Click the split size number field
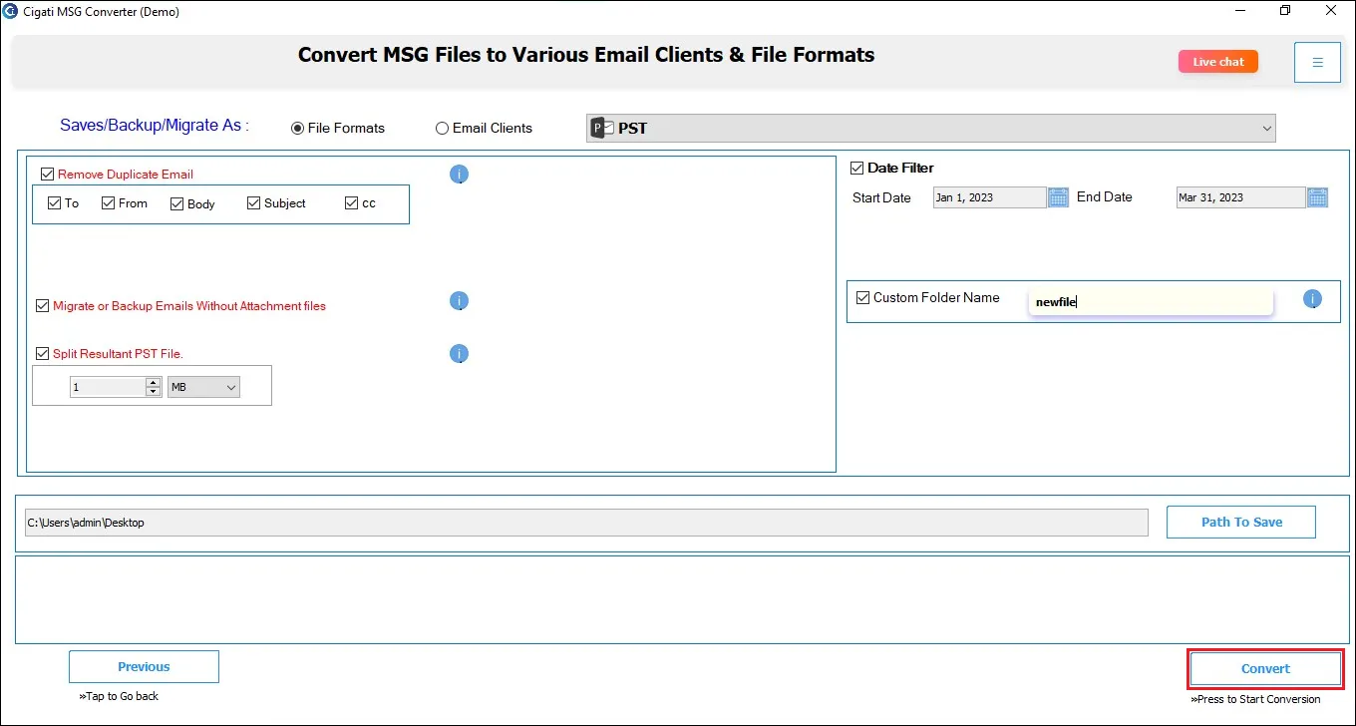Viewport: 1356px width, 726px height. pos(108,387)
